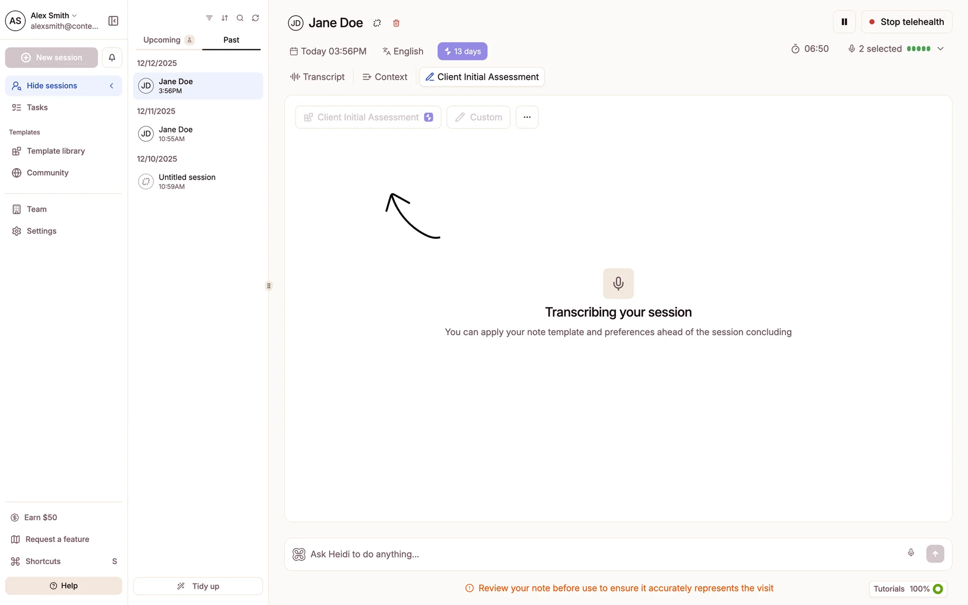Click the filter sessions icon
Viewport: 968px width, 605px height.
click(x=209, y=18)
